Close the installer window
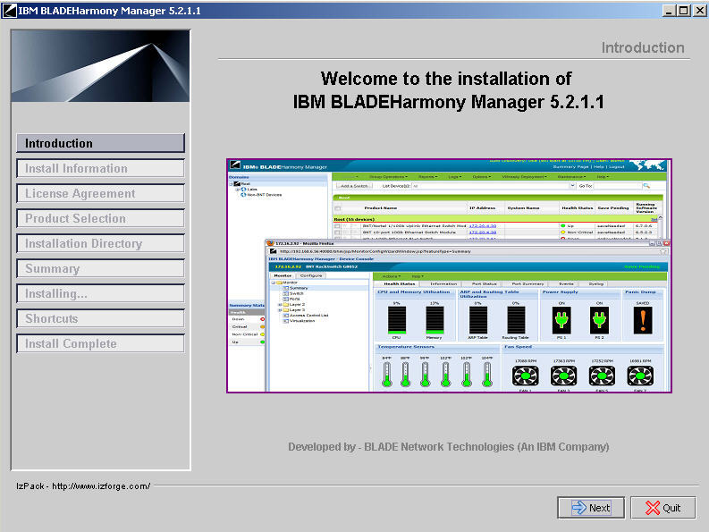The width and height of the screenshot is (709, 532). (699, 11)
